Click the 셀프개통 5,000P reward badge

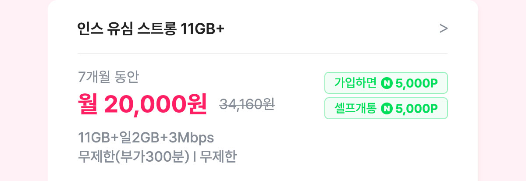(x=386, y=108)
